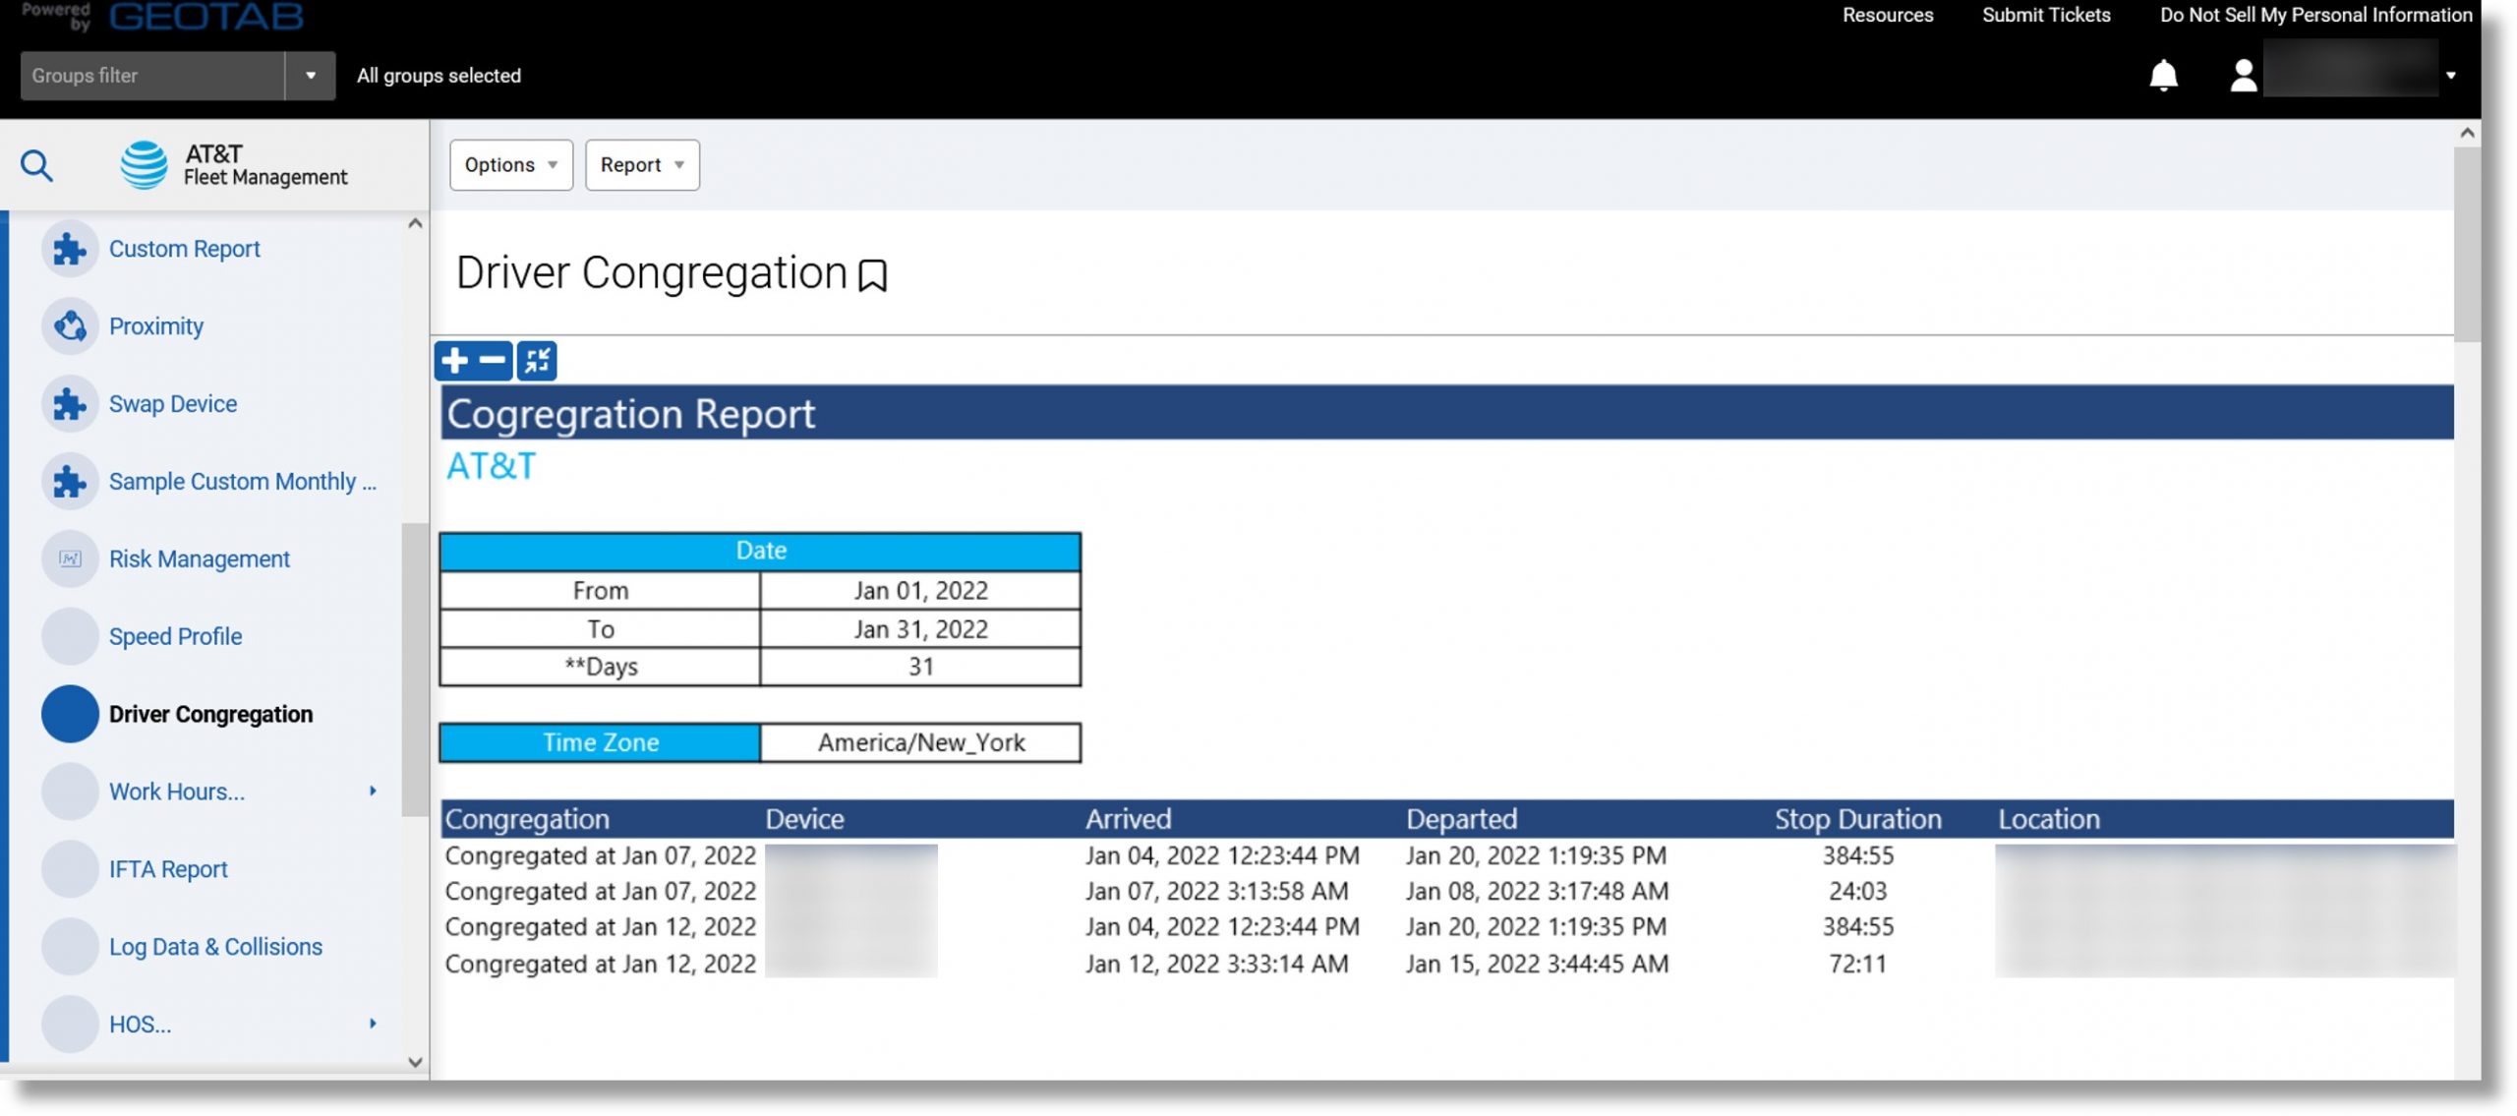Open Proximity in sidebar
Screen dimensions: 2517x1116
[156, 327]
